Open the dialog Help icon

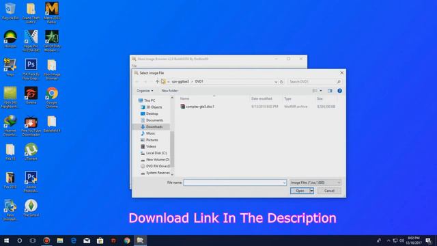tap(339, 91)
